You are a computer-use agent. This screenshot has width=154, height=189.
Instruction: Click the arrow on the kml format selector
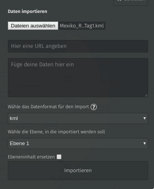point(145,118)
